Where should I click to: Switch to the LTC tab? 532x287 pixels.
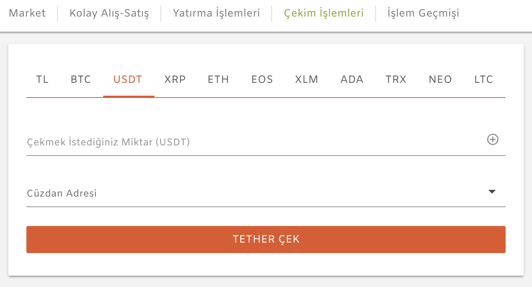(484, 79)
